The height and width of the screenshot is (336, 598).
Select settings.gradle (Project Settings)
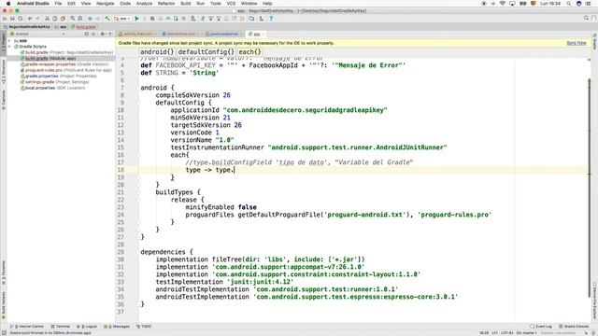(x=54, y=82)
